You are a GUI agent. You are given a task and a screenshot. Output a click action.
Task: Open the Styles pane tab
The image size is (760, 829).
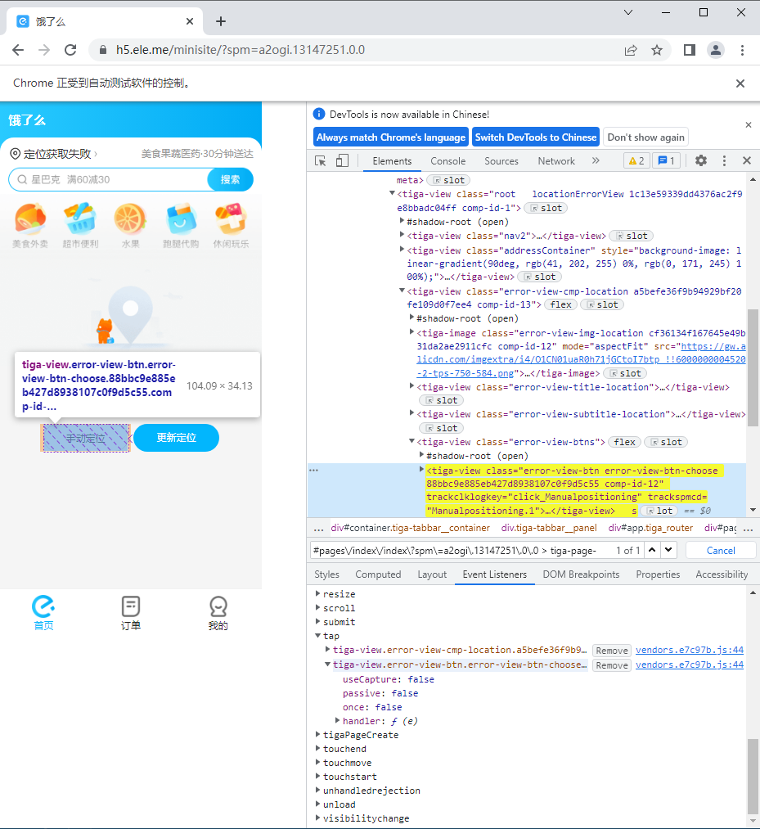[326, 574]
